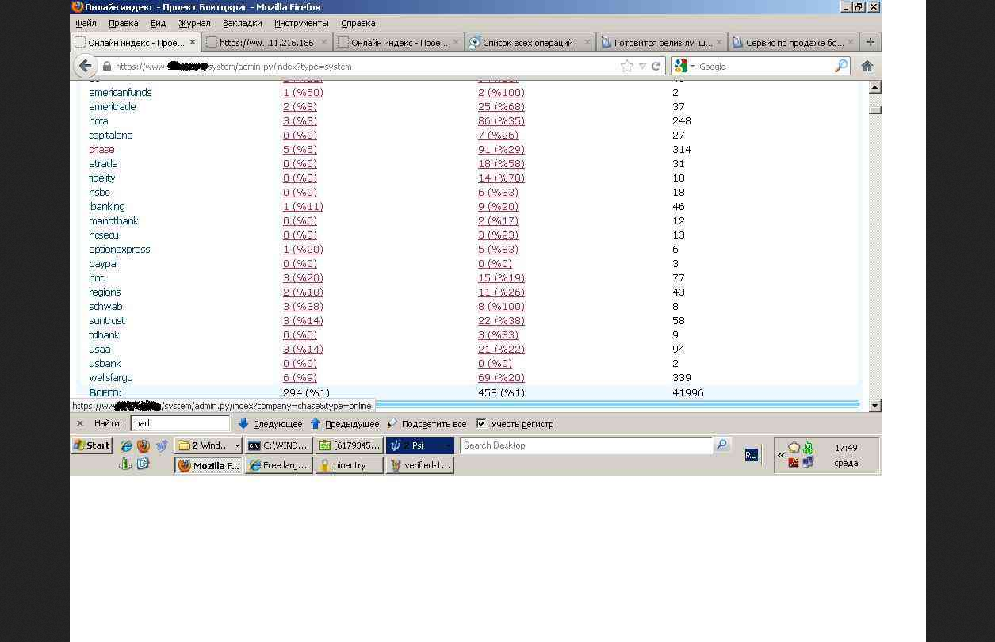Click the 6 (%9) link in wellsfargo row
The image size is (995, 642).
[x=300, y=378]
